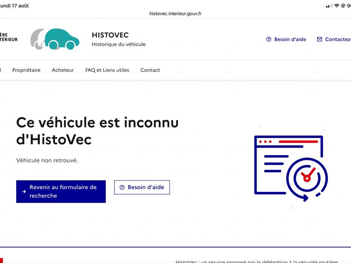
Task: Click the outlined Besoin d'aide button
Action: point(142,188)
